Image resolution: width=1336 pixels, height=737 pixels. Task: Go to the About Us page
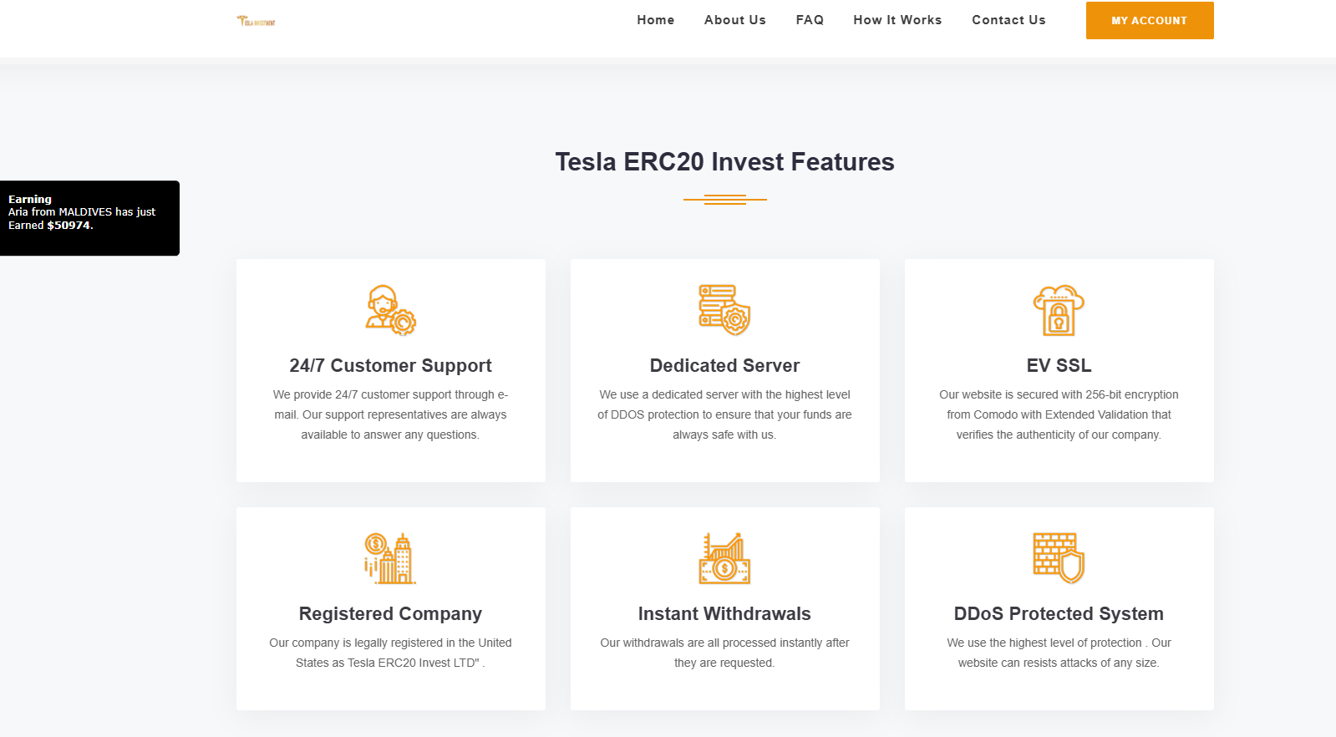[x=734, y=20]
